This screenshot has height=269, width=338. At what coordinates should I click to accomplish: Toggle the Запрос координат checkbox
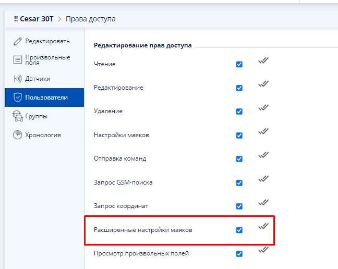coord(239,206)
